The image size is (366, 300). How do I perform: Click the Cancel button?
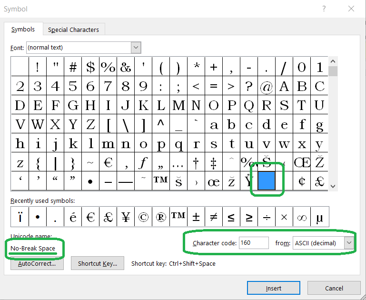pyautogui.click(x=334, y=288)
